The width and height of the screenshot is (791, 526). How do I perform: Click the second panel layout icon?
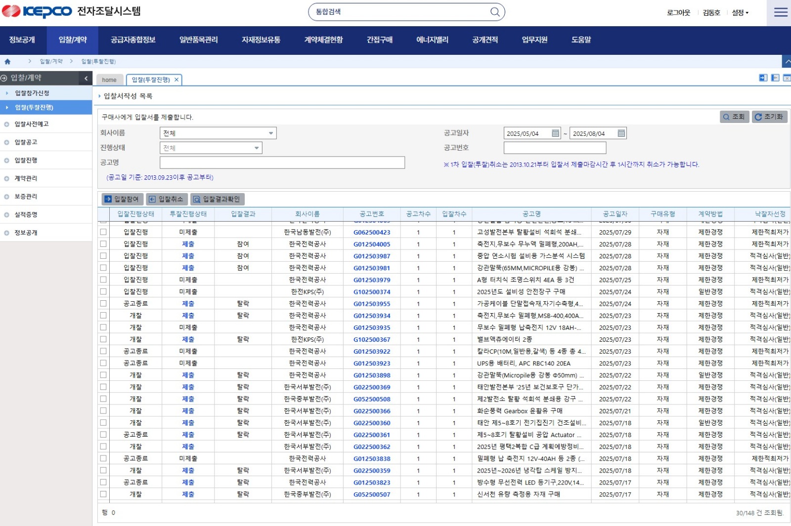click(x=775, y=78)
